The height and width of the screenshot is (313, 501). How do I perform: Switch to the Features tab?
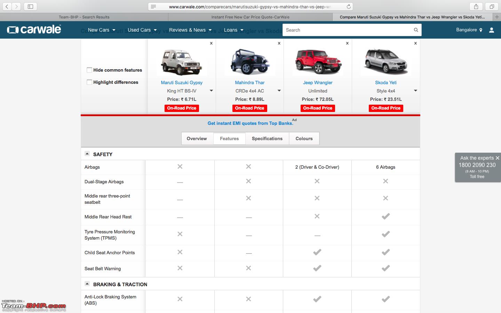coord(229,138)
